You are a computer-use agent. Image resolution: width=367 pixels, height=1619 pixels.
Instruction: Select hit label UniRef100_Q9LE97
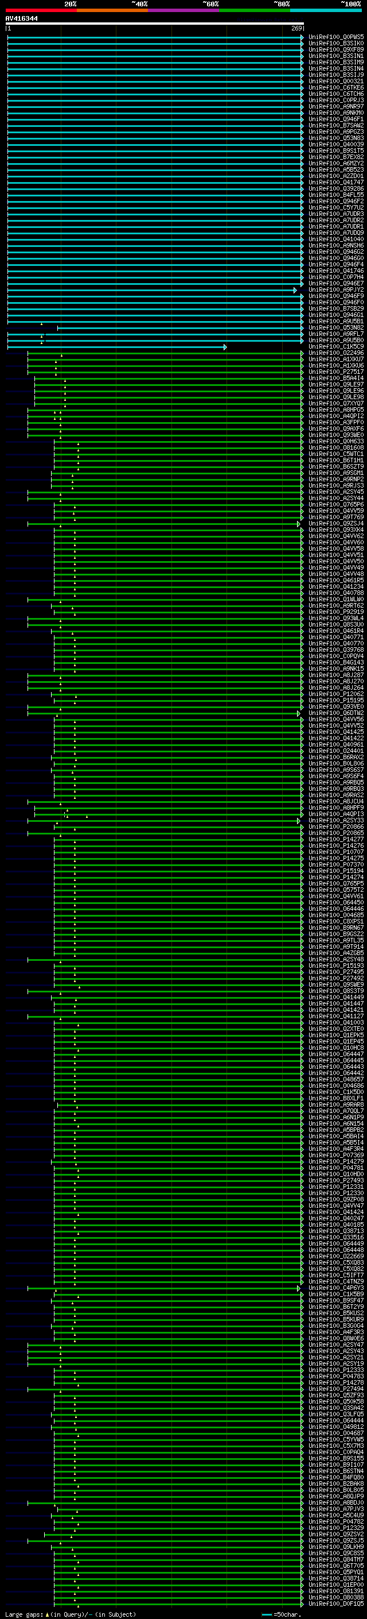click(x=336, y=385)
